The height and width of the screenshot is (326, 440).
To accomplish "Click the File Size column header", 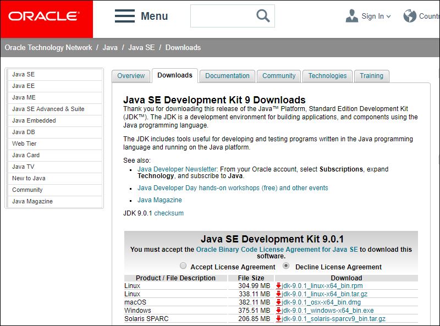I will (251, 278).
